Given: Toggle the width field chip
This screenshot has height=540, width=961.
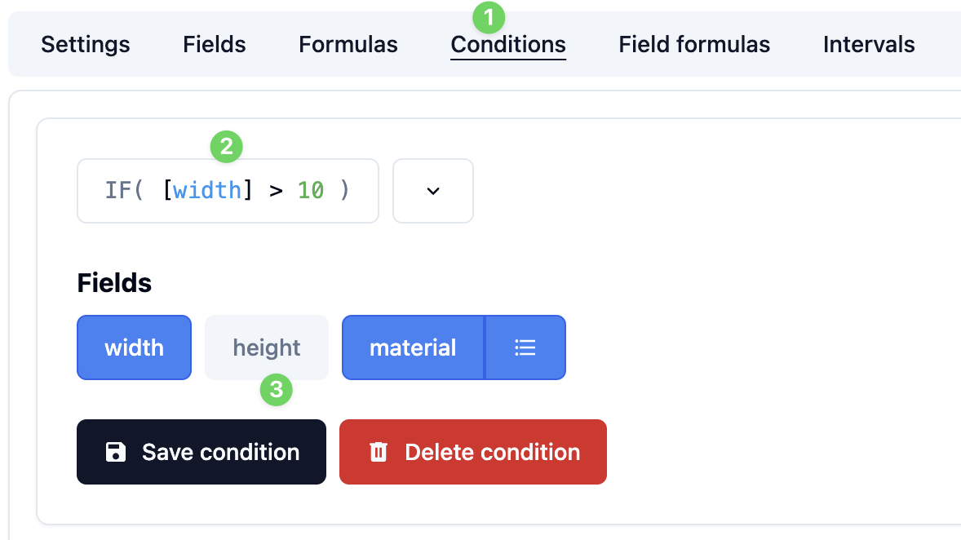Looking at the screenshot, I should 134,347.
